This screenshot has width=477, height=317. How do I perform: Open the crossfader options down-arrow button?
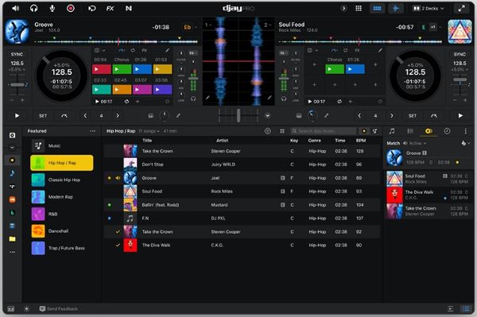[x=267, y=116]
